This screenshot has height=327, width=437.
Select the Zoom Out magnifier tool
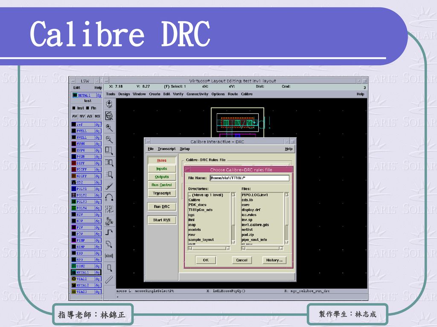pyautogui.click(x=109, y=139)
